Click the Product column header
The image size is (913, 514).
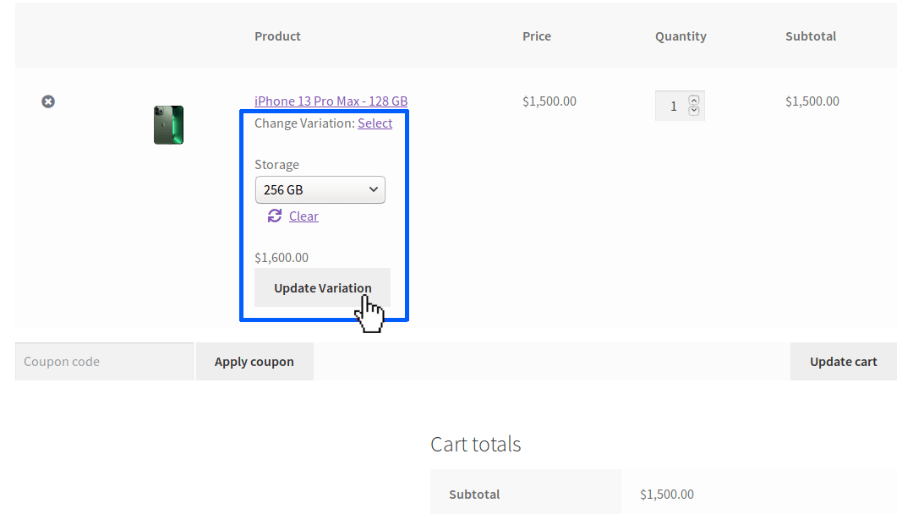click(277, 36)
